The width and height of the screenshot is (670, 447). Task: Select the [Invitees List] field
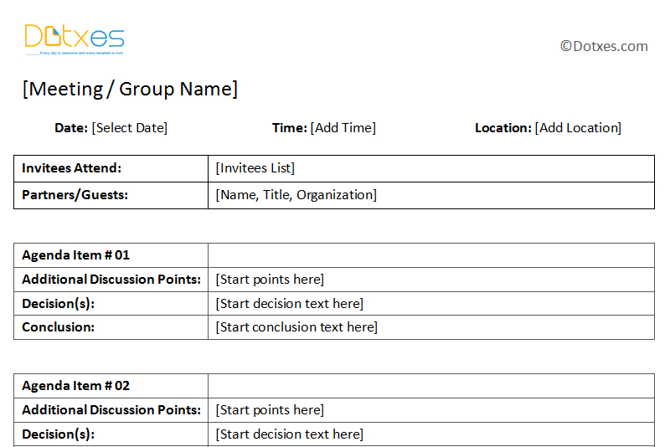(x=431, y=168)
